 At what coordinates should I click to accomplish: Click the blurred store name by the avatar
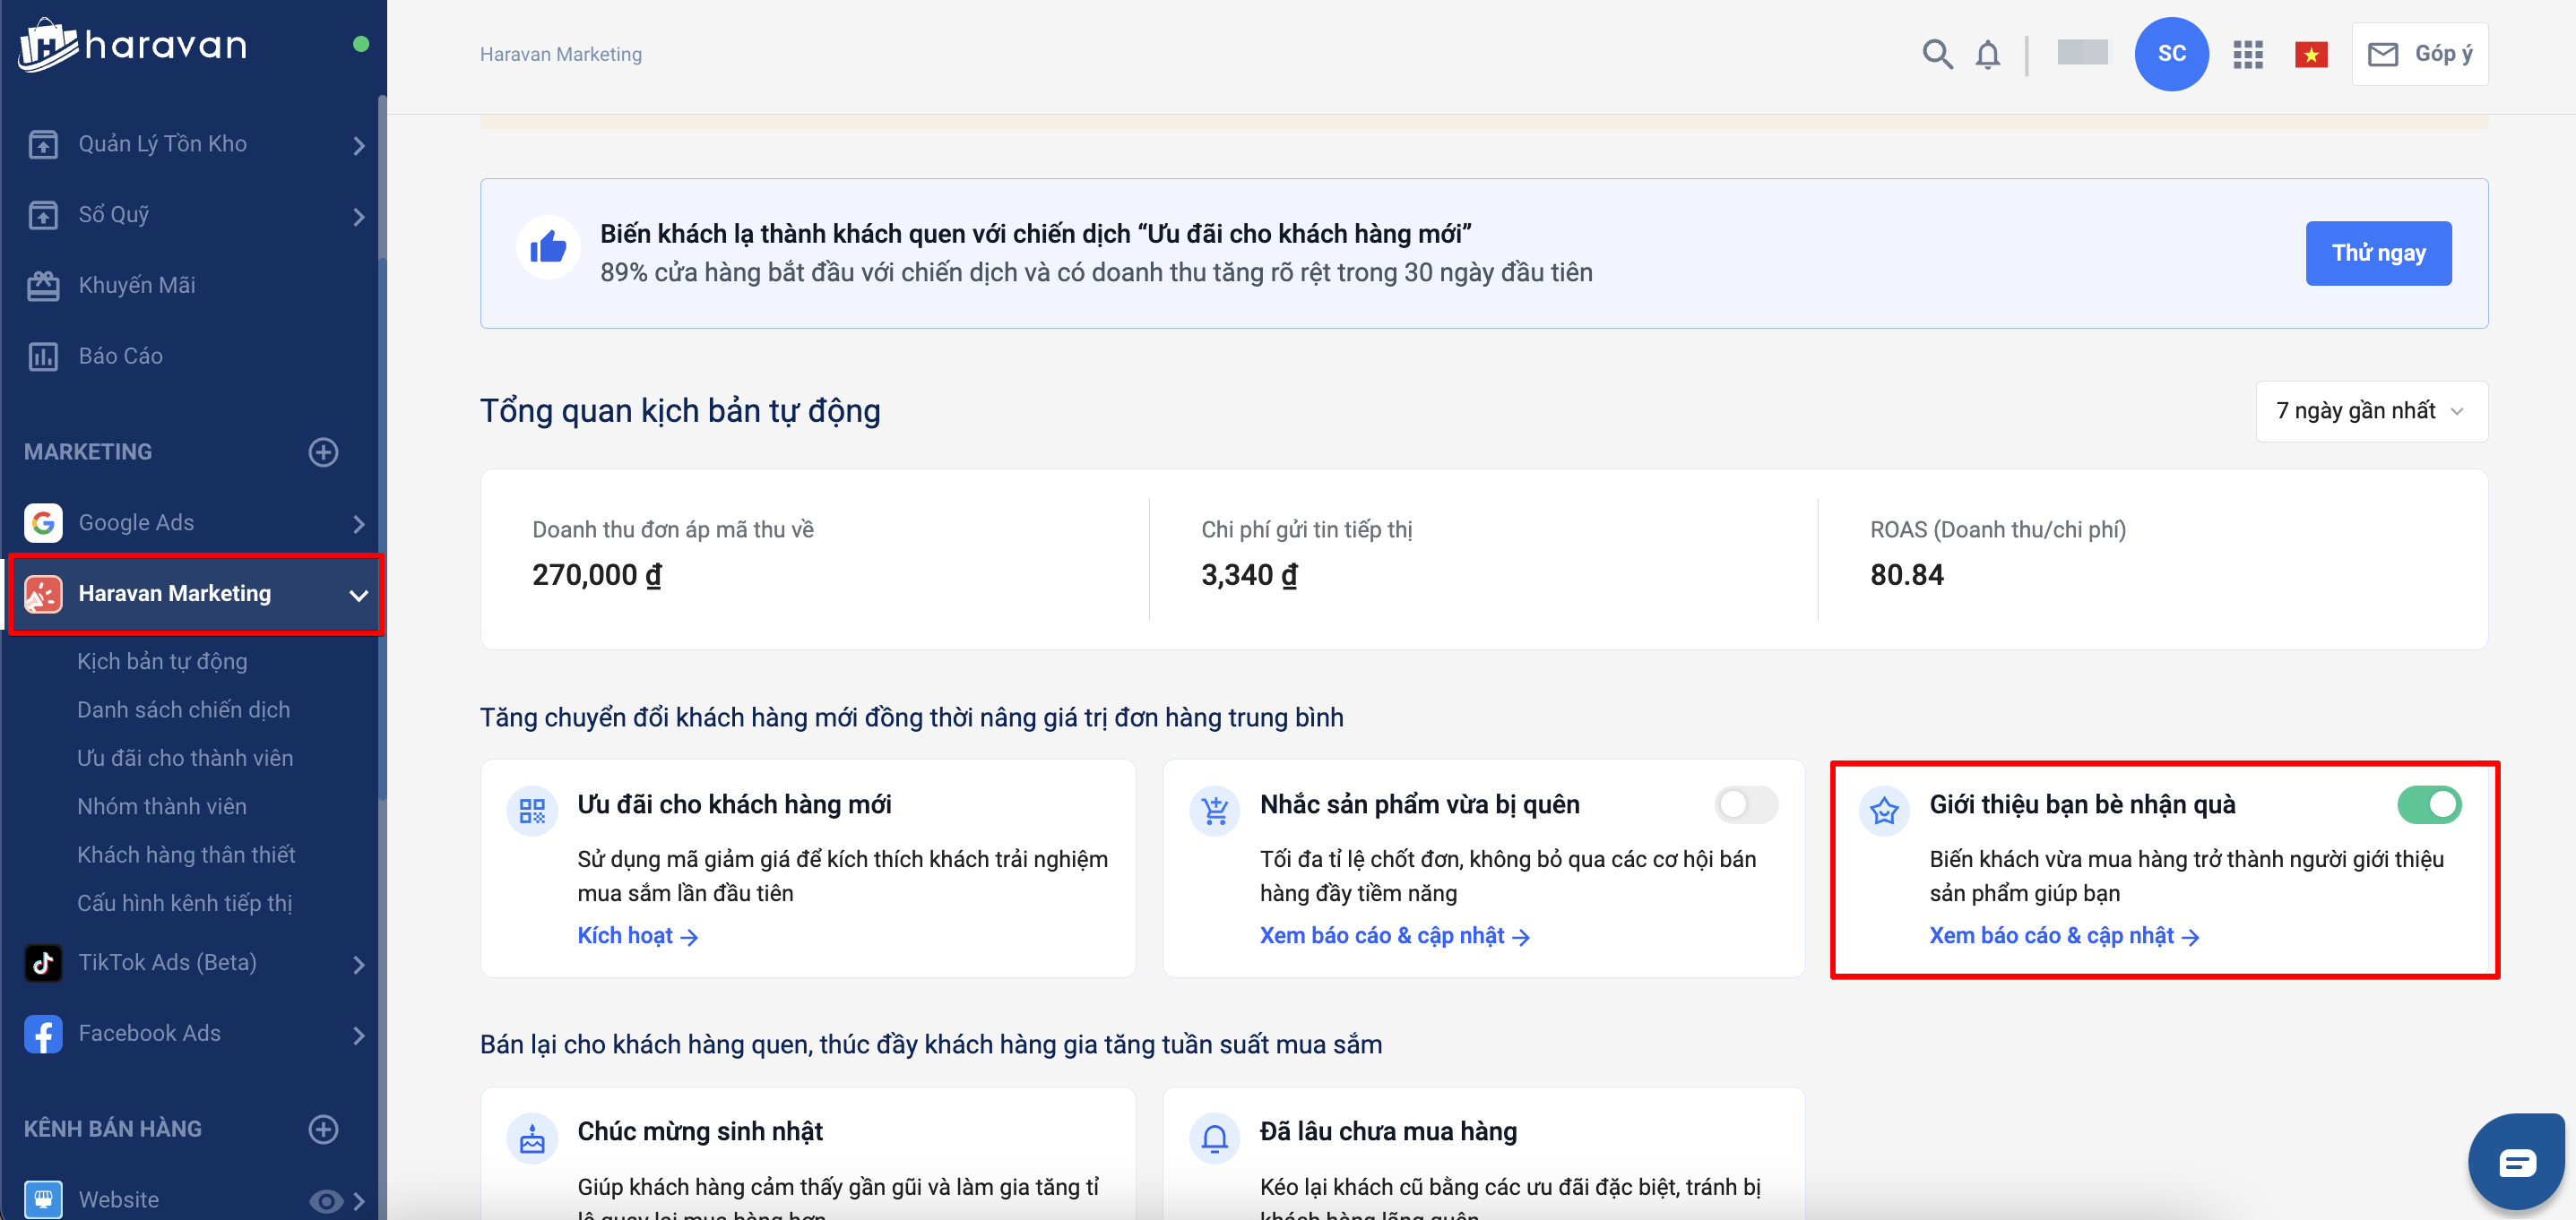tap(2082, 52)
